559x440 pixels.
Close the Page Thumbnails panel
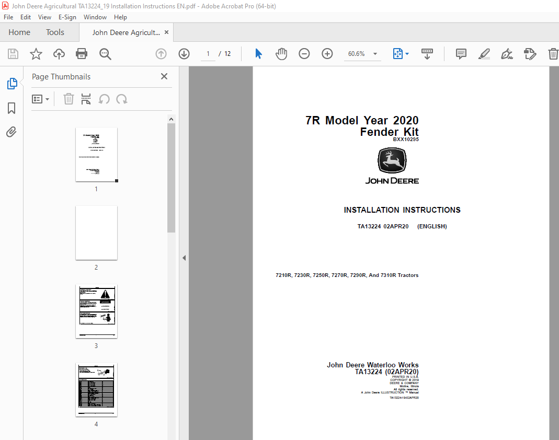(x=164, y=76)
